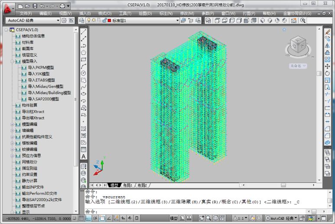Click the Rotate tool icon
Screen dimensions: 335x224
click(327, 74)
